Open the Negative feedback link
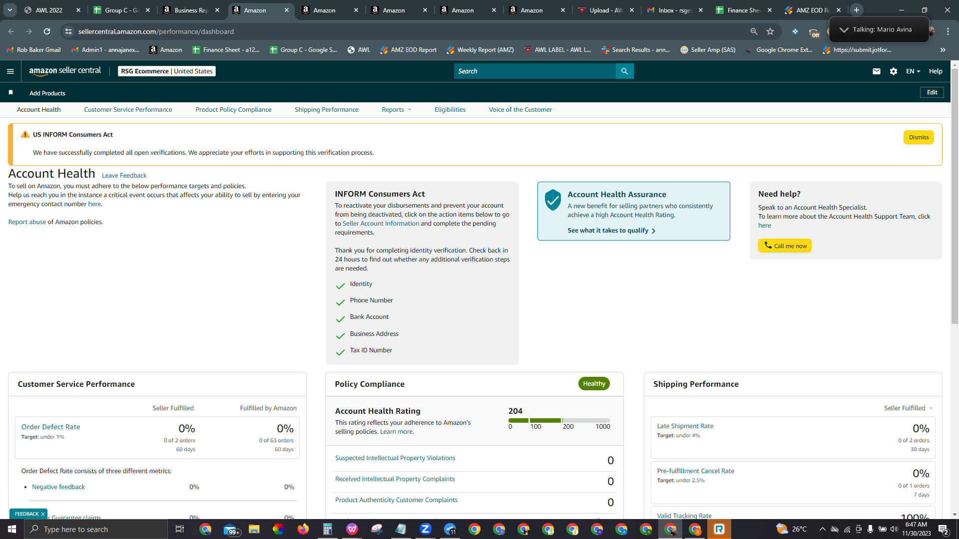The width and height of the screenshot is (959, 539). pyautogui.click(x=58, y=487)
